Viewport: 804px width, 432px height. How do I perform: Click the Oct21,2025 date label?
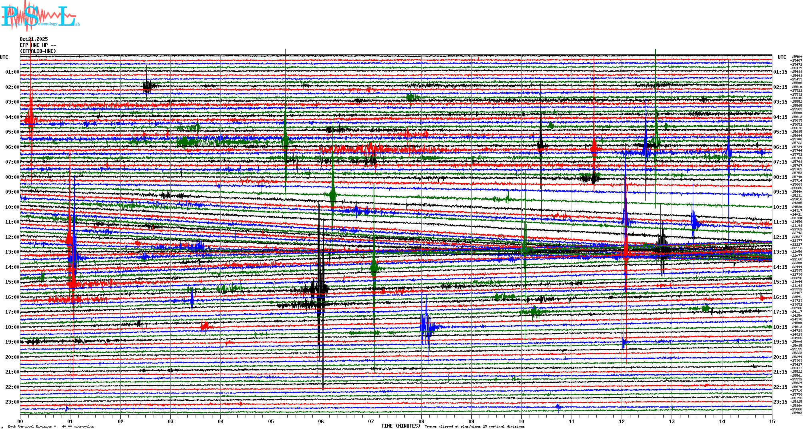(34, 39)
